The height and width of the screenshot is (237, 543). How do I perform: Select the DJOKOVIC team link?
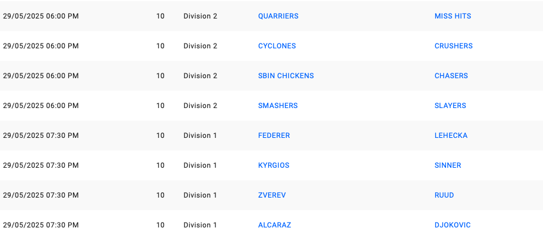(x=453, y=225)
